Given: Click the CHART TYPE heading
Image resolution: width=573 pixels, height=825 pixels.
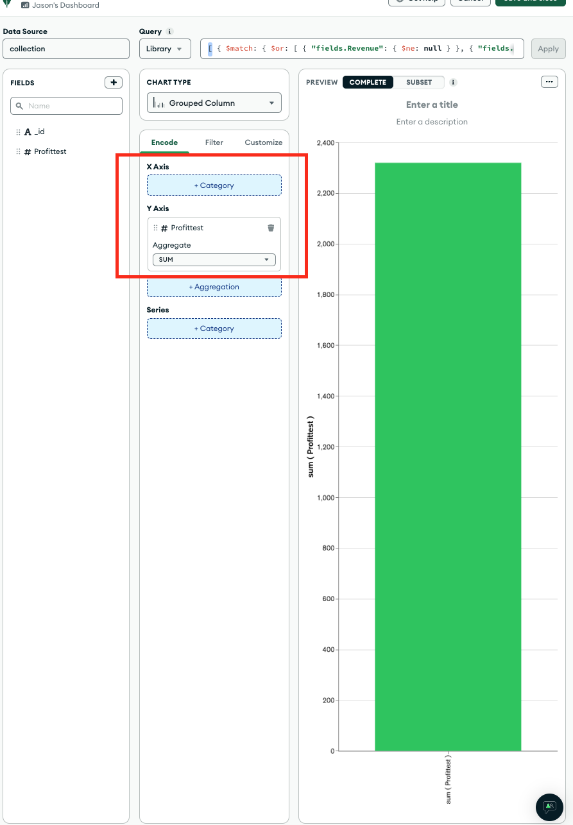Looking at the screenshot, I should (169, 82).
